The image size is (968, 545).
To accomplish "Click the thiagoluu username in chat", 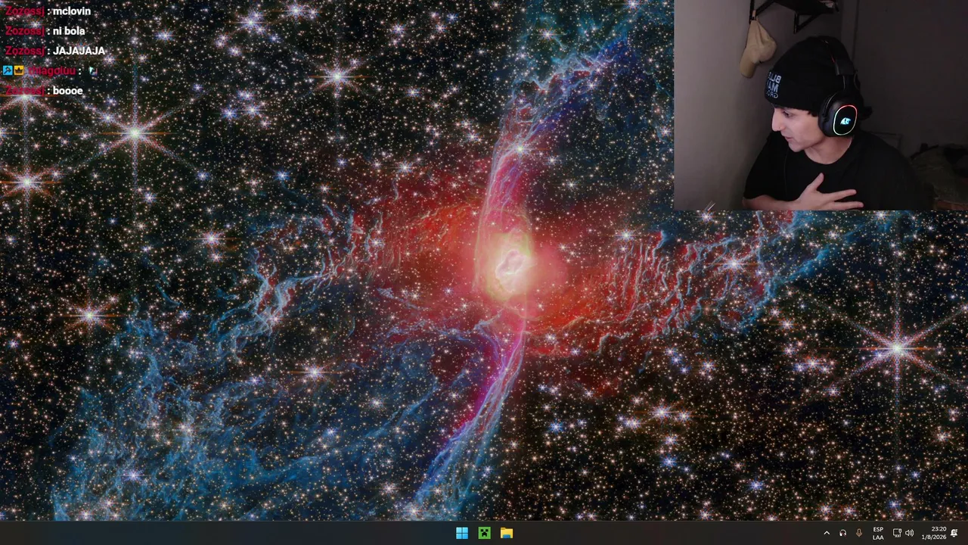I will pyautogui.click(x=52, y=70).
